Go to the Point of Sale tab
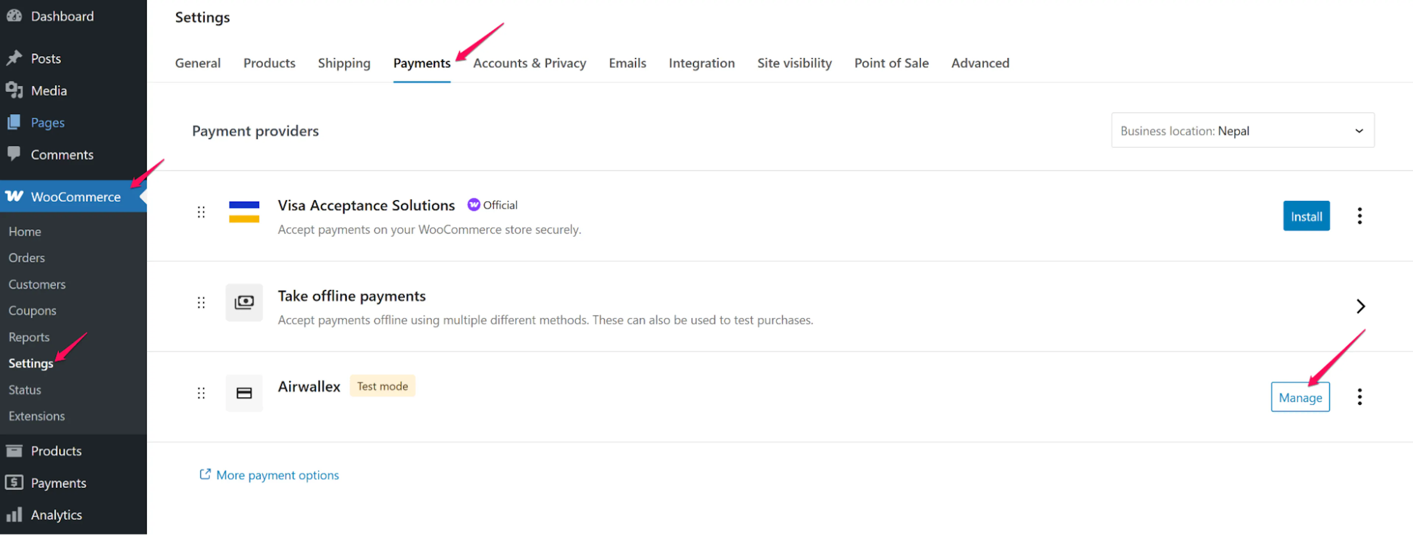Viewport: 1413px width, 535px height. point(891,63)
